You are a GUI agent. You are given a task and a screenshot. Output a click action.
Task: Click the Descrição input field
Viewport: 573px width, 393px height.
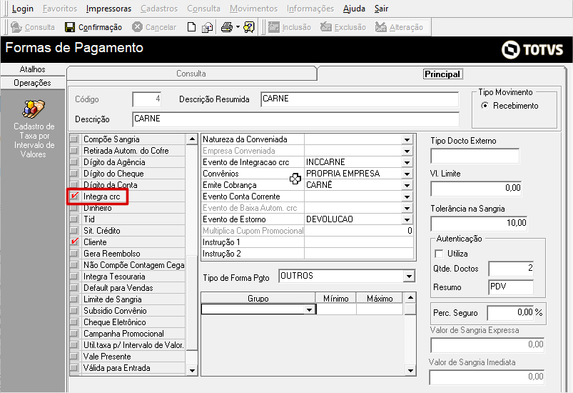pos(295,119)
